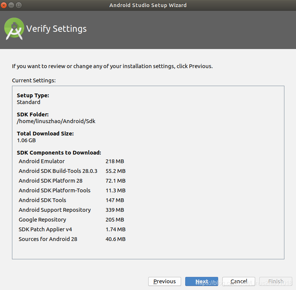Click the SDK Components to Download heading

coord(59,153)
